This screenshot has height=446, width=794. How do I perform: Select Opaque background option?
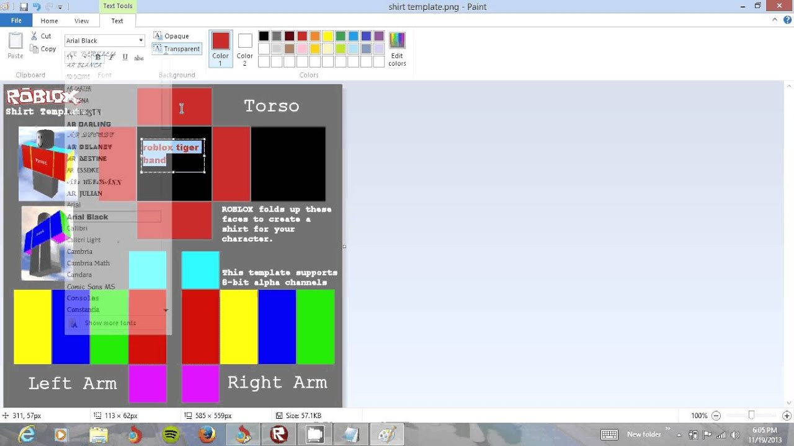(x=171, y=36)
